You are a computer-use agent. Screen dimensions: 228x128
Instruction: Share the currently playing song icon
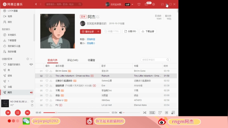point(32,105)
